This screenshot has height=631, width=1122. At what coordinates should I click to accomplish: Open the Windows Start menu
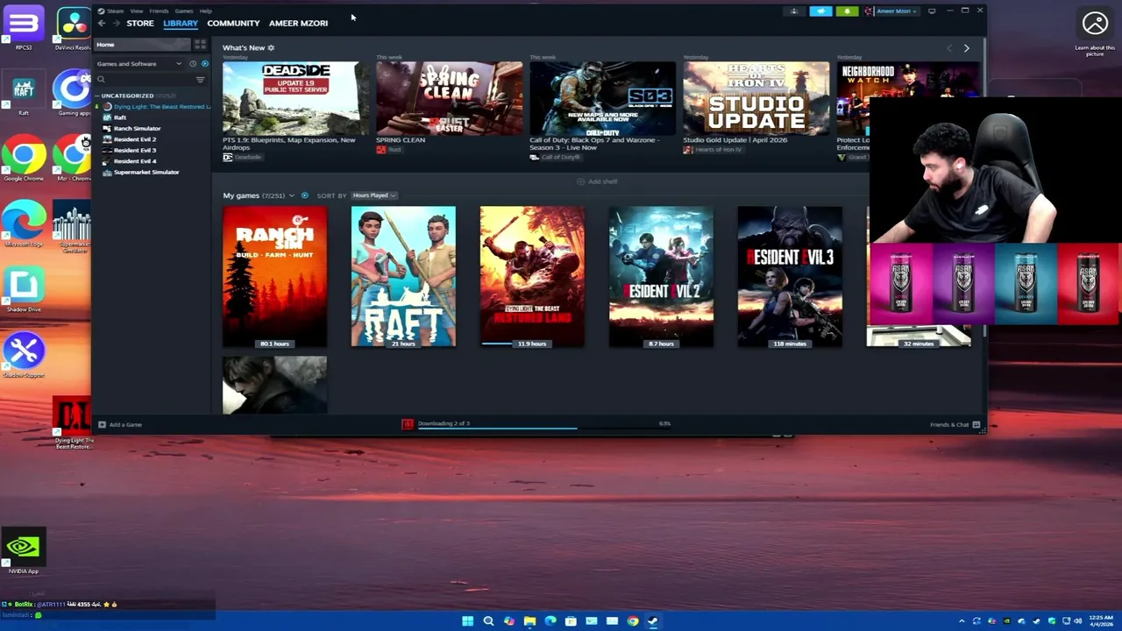[468, 621]
